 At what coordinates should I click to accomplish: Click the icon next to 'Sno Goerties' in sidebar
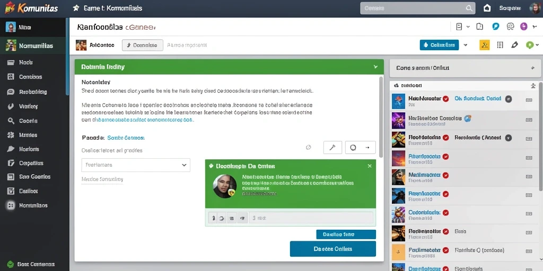click(11, 177)
